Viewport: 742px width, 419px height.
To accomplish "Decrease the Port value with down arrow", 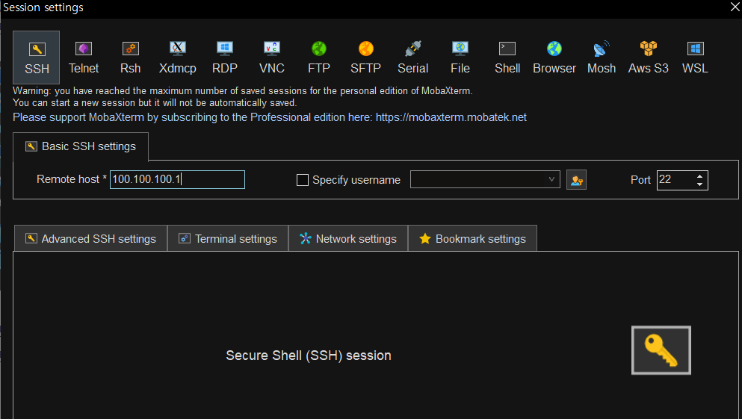I will 699,184.
